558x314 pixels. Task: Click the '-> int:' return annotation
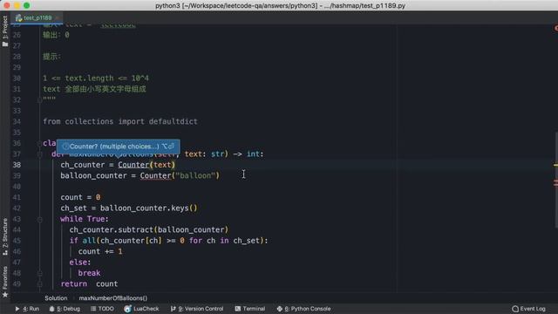tap(248, 154)
